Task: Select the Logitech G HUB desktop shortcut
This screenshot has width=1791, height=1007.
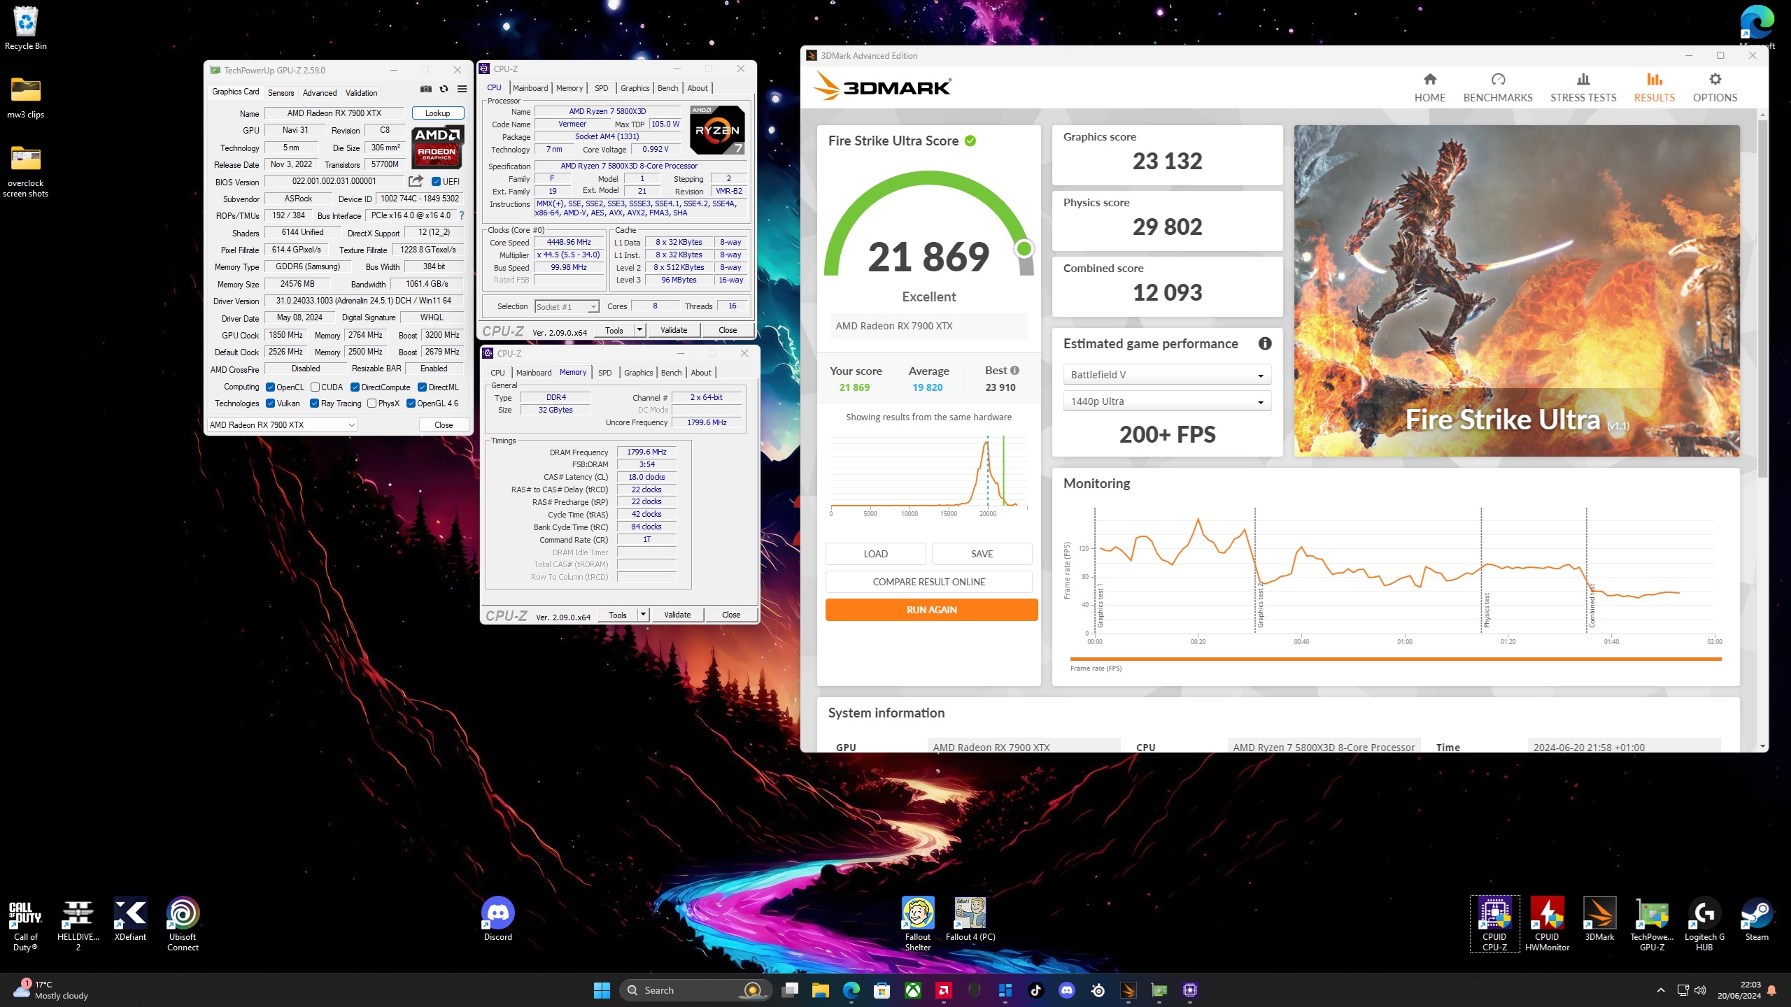Action: 1704,924
